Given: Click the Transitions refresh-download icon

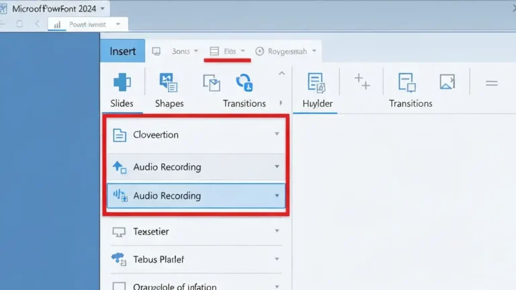Looking at the screenshot, I should click(244, 82).
